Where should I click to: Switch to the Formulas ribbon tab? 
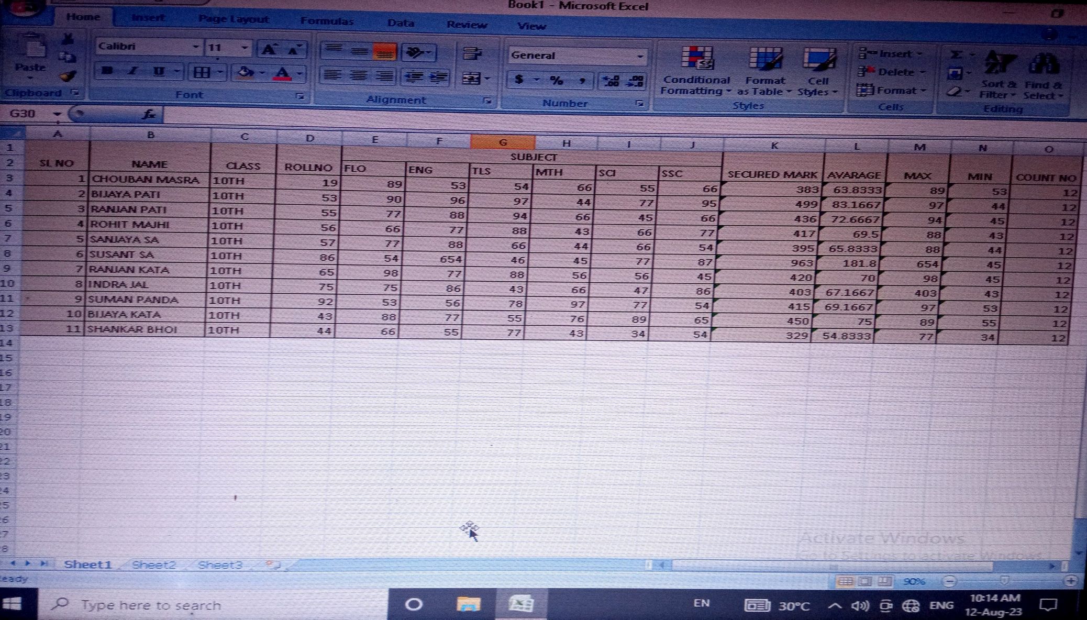[327, 21]
